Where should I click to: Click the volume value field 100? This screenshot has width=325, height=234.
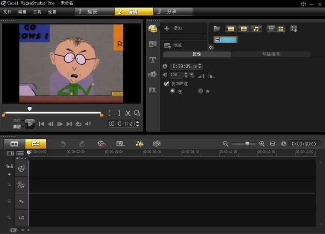pos(176,74)
